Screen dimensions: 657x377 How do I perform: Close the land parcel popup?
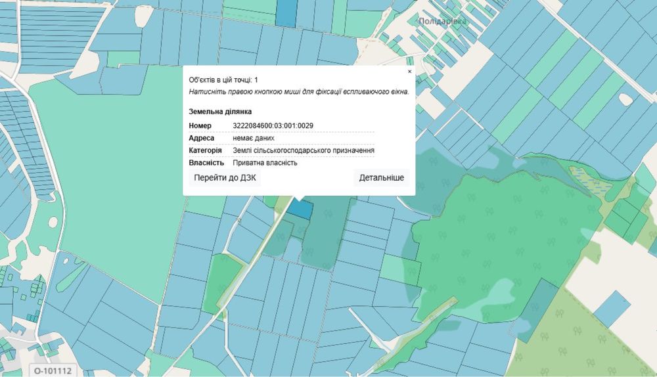click(410, 72)
